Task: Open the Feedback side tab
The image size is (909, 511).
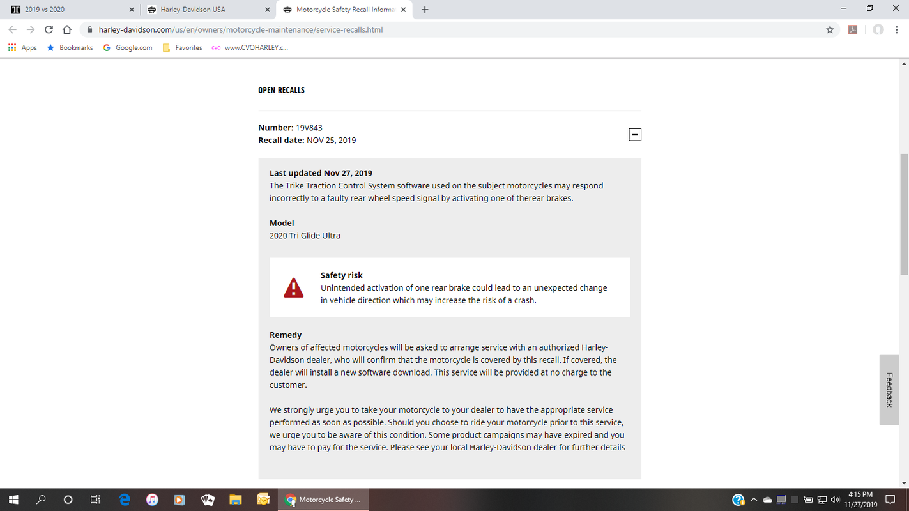Action: coord(889,390)
